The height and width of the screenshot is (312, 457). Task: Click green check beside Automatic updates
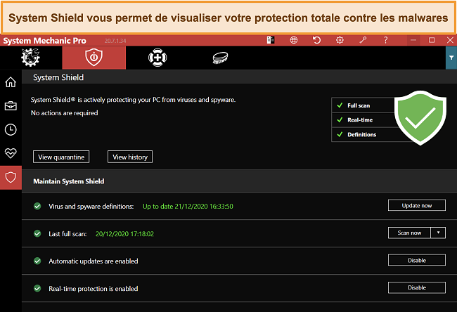point(37,261)
